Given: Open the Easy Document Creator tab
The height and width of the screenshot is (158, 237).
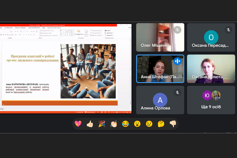Looking at the screenshot, I should [54, 28].
